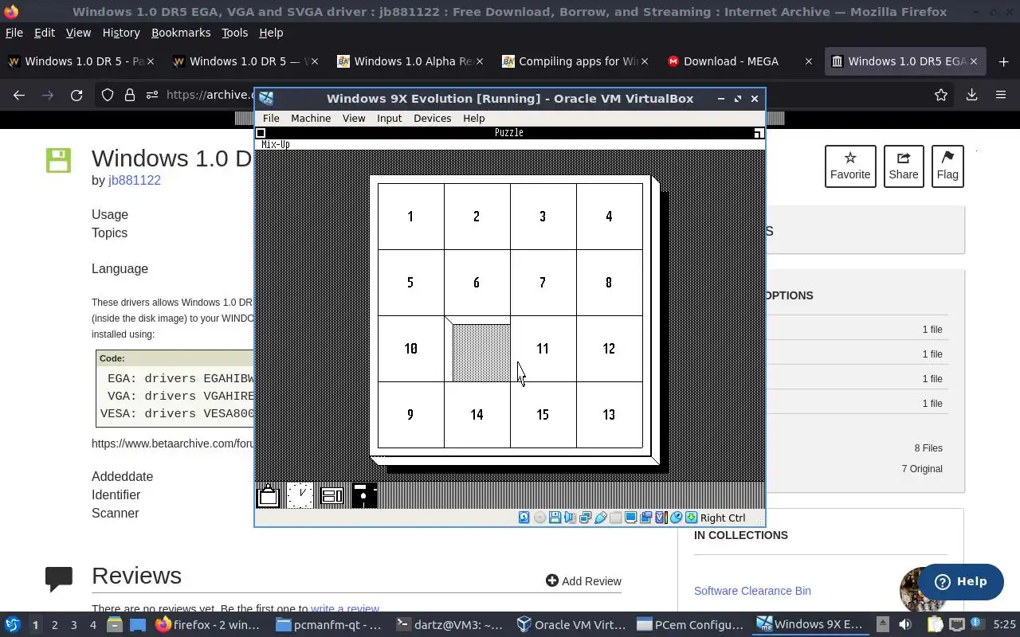Screen dimensions: 1020x637
Task: Click the mouse integration icon in VirtualBox status bar
Action: click(x=676, y=518)
